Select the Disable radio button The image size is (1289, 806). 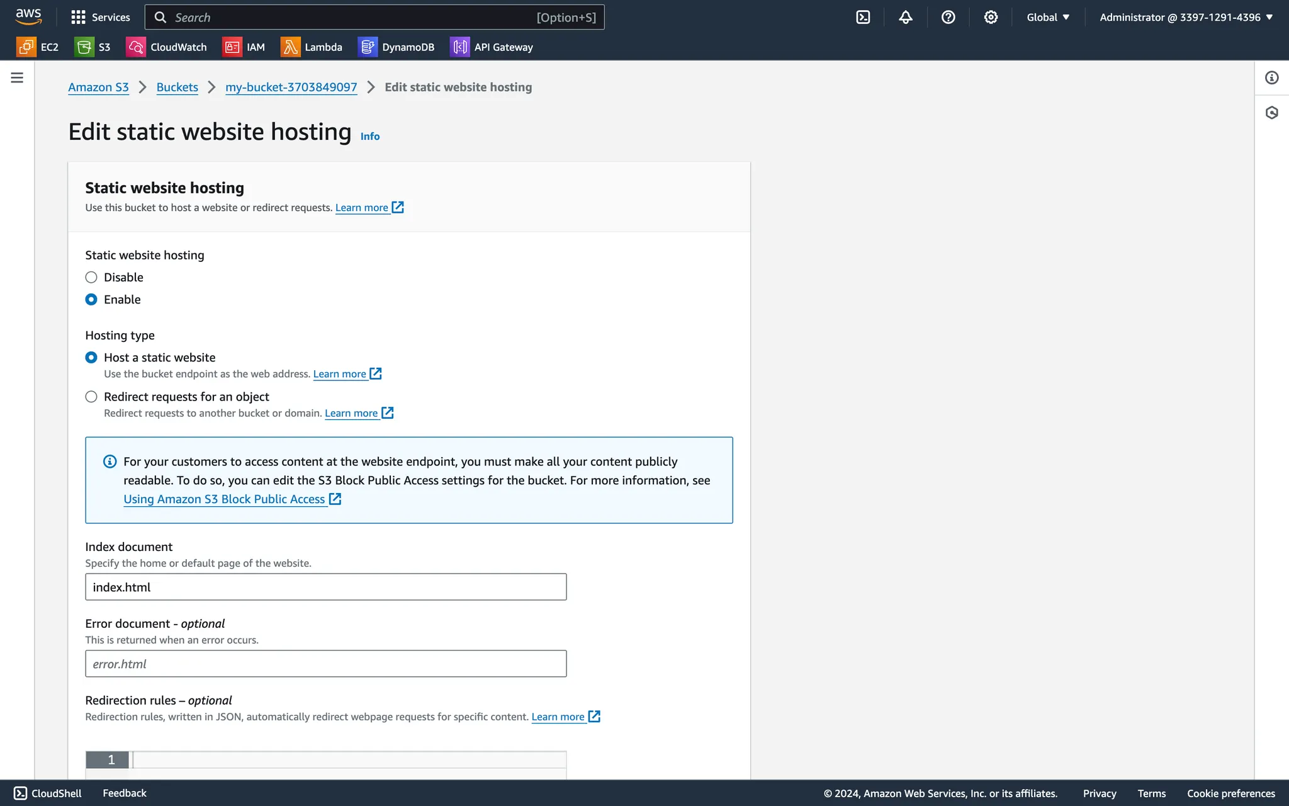click(91, 278)
